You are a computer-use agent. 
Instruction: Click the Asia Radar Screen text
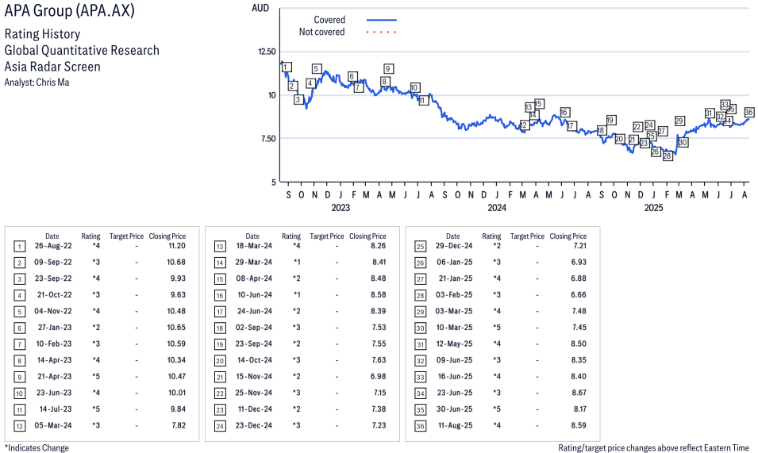[52, 67]
